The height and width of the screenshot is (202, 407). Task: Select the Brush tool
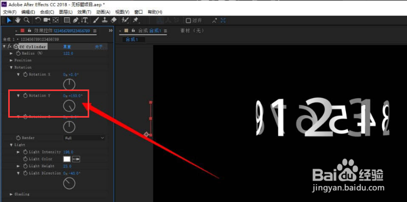tap(96, 20)
